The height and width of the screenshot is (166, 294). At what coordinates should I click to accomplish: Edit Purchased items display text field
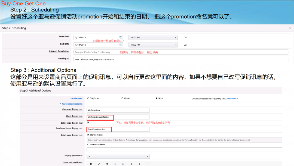(x=118, y=129)
